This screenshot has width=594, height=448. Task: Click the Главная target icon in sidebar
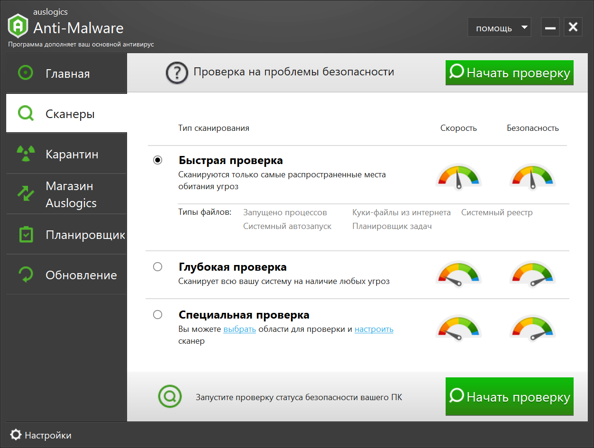(x=26, y=73)
